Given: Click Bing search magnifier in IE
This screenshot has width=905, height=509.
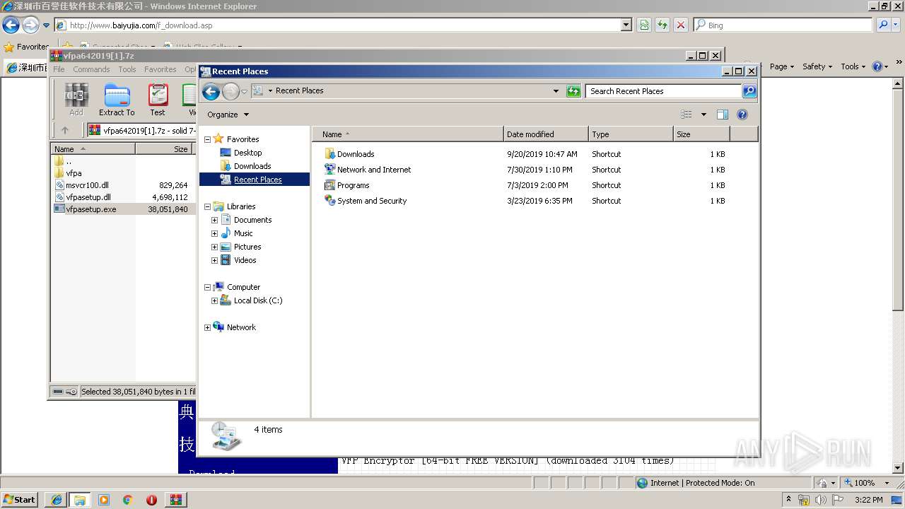Looking at the screenshot, I should click(x=883, y=25).
